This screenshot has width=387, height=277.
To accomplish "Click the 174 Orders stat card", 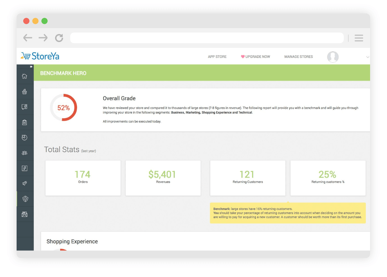I will pyautogui.click(x=83, y=178).
